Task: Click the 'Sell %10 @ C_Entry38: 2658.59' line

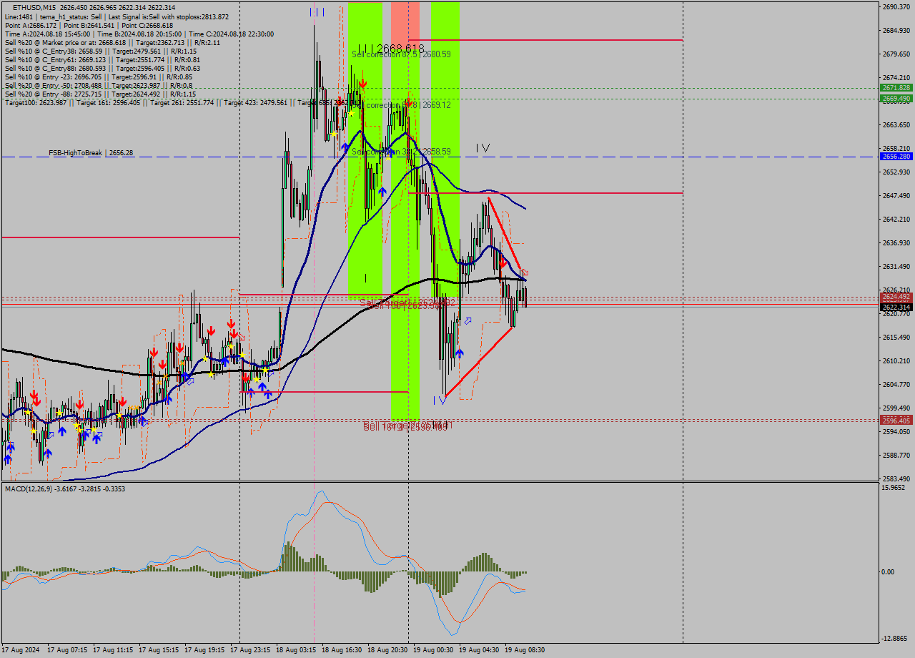Action: tap(100, 51)
